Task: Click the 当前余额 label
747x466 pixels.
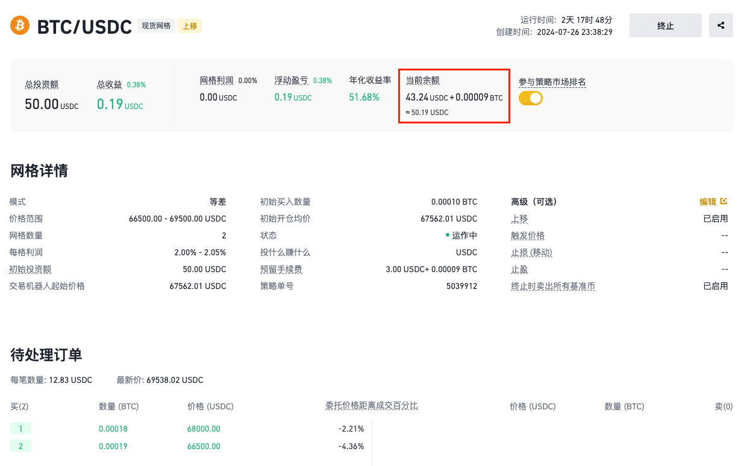Action: [422, 80]
